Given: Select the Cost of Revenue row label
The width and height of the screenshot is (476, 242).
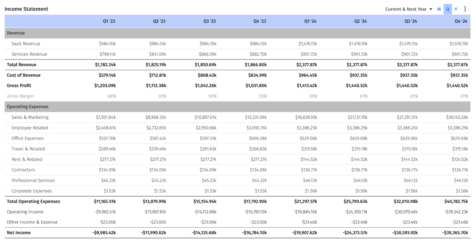Looking at the screenshot, I should click(x=24, y=75).
